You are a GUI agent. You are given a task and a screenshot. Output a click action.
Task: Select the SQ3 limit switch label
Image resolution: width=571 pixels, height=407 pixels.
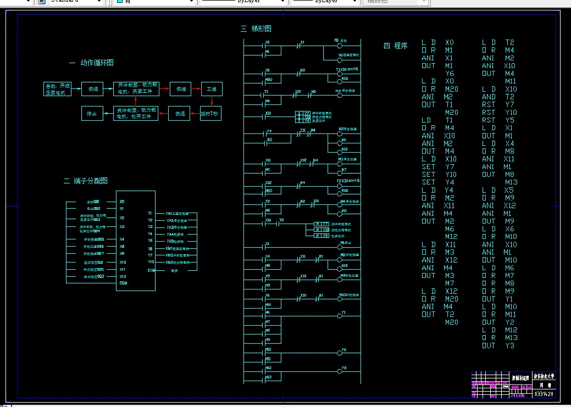click(94, 277)
